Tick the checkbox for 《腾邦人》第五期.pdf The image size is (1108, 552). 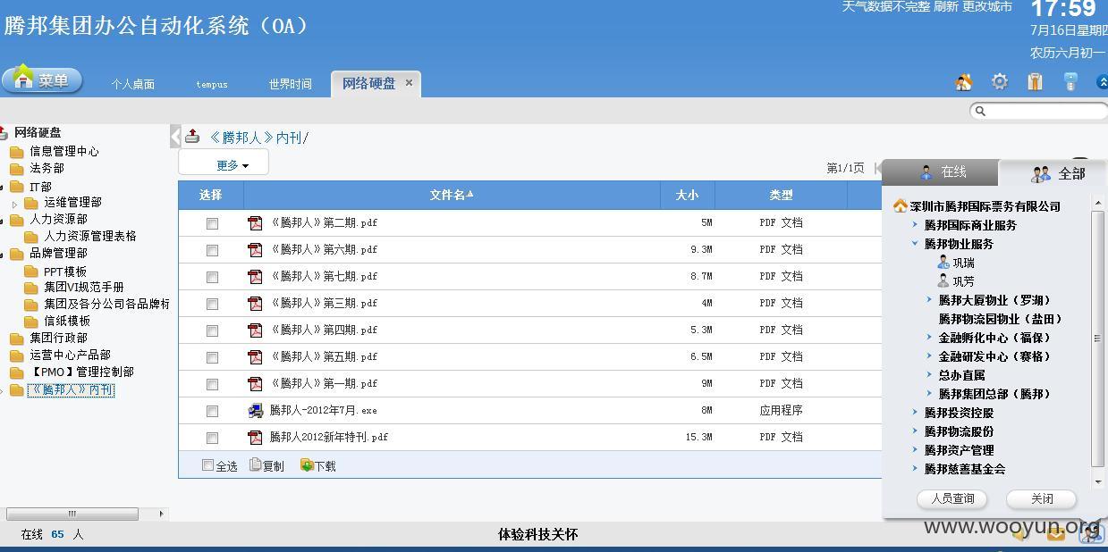(x=212, y=357)
